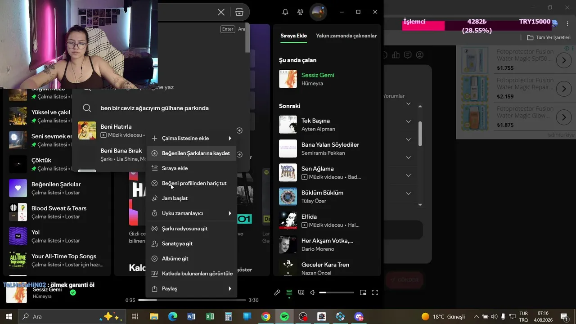Choose Beğeni profilinden hariç tut

(191, 184)
